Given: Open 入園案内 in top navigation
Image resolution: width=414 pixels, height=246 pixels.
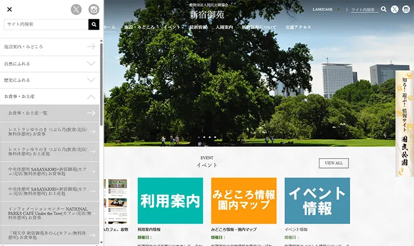Looking at the screenshot, I should point(224,27).
